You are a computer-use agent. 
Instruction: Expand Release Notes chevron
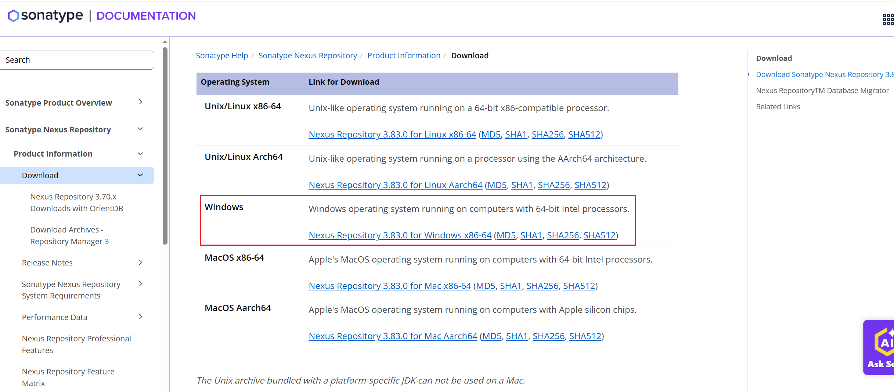coord(140,263)
